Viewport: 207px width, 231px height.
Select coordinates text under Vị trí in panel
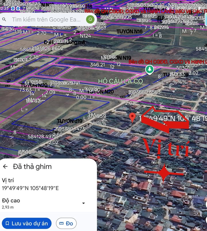[x=30, y=188]
